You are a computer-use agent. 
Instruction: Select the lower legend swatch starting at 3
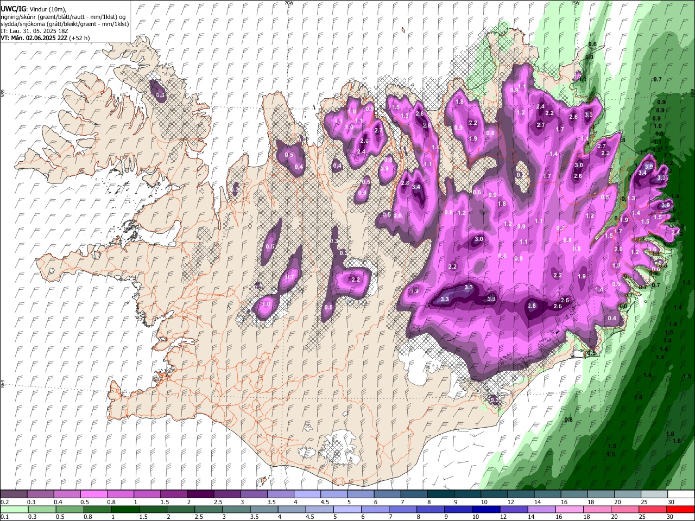click(237, 510)
